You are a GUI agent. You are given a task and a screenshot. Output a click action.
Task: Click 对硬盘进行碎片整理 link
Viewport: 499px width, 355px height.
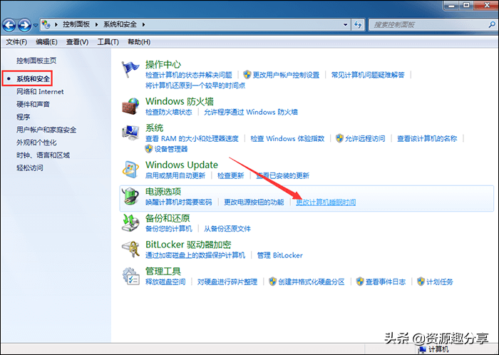[227, 282]
